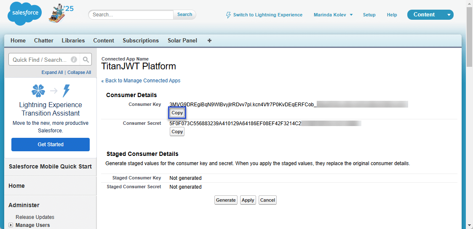Click the sidebar Home section heading
473x229 pixels.
16,186
